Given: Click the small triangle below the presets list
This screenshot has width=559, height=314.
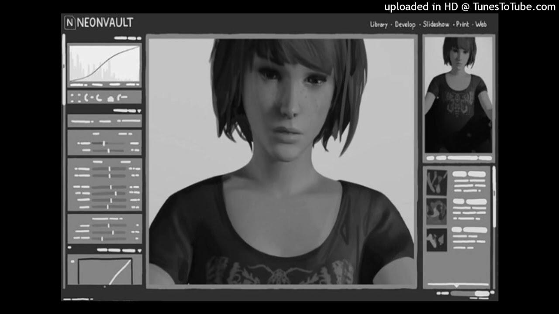Looking at the screenshot, I should [456, 286].
